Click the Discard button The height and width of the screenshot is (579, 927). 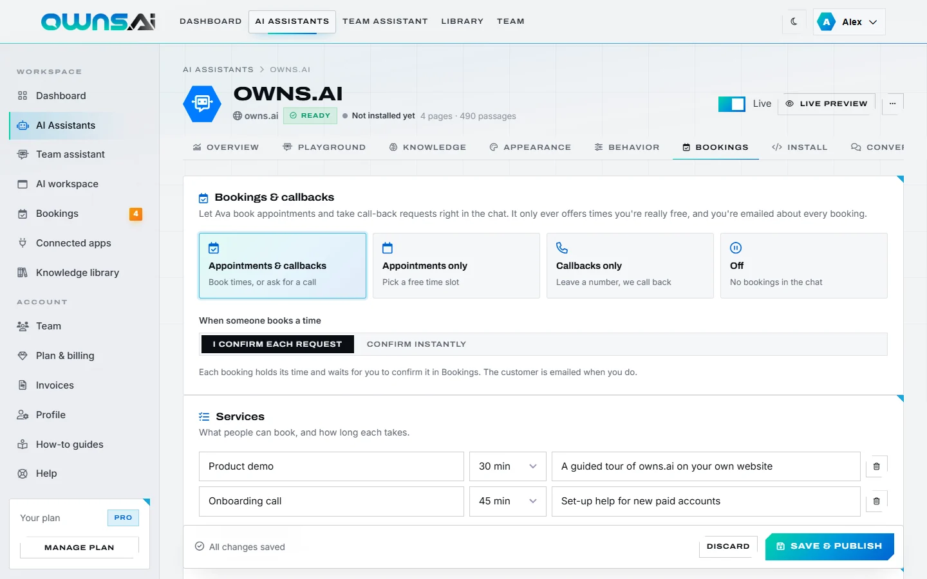pos(728,546)
